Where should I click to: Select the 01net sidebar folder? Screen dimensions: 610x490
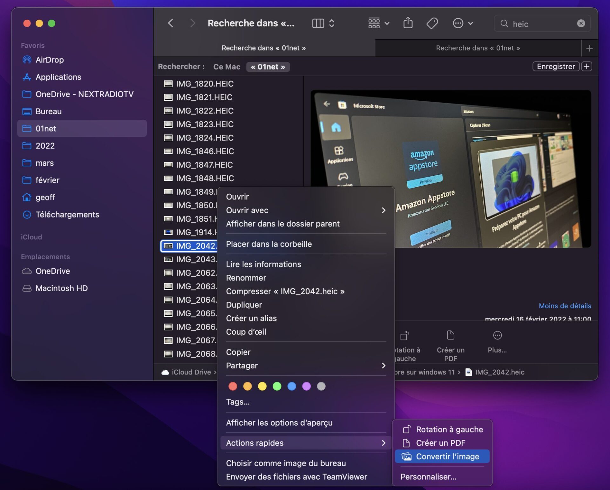pos(82,128)
